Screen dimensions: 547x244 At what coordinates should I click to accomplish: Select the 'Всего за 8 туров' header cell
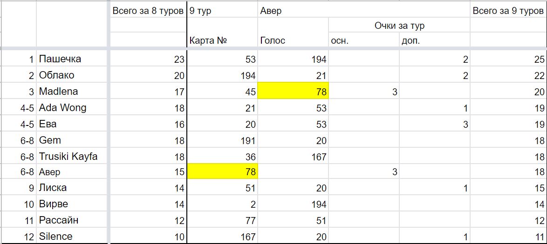148,11
